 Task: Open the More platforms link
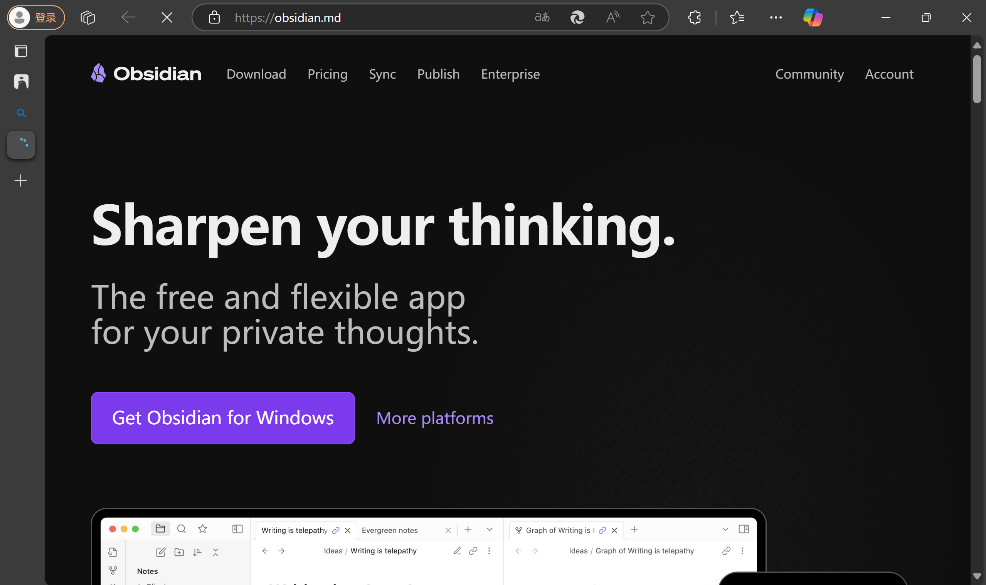tap(434, 418)
